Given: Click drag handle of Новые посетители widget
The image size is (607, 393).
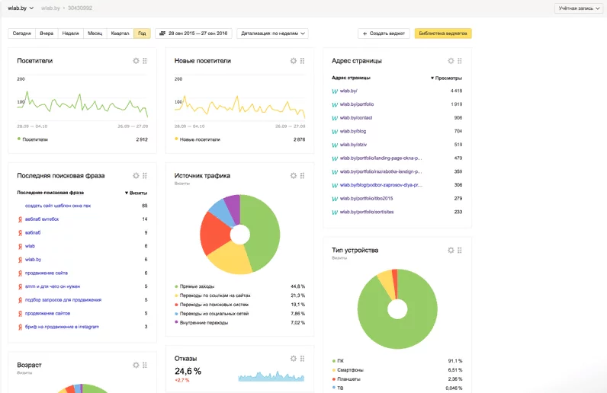Looking at the screenshot, I should 302,61.
